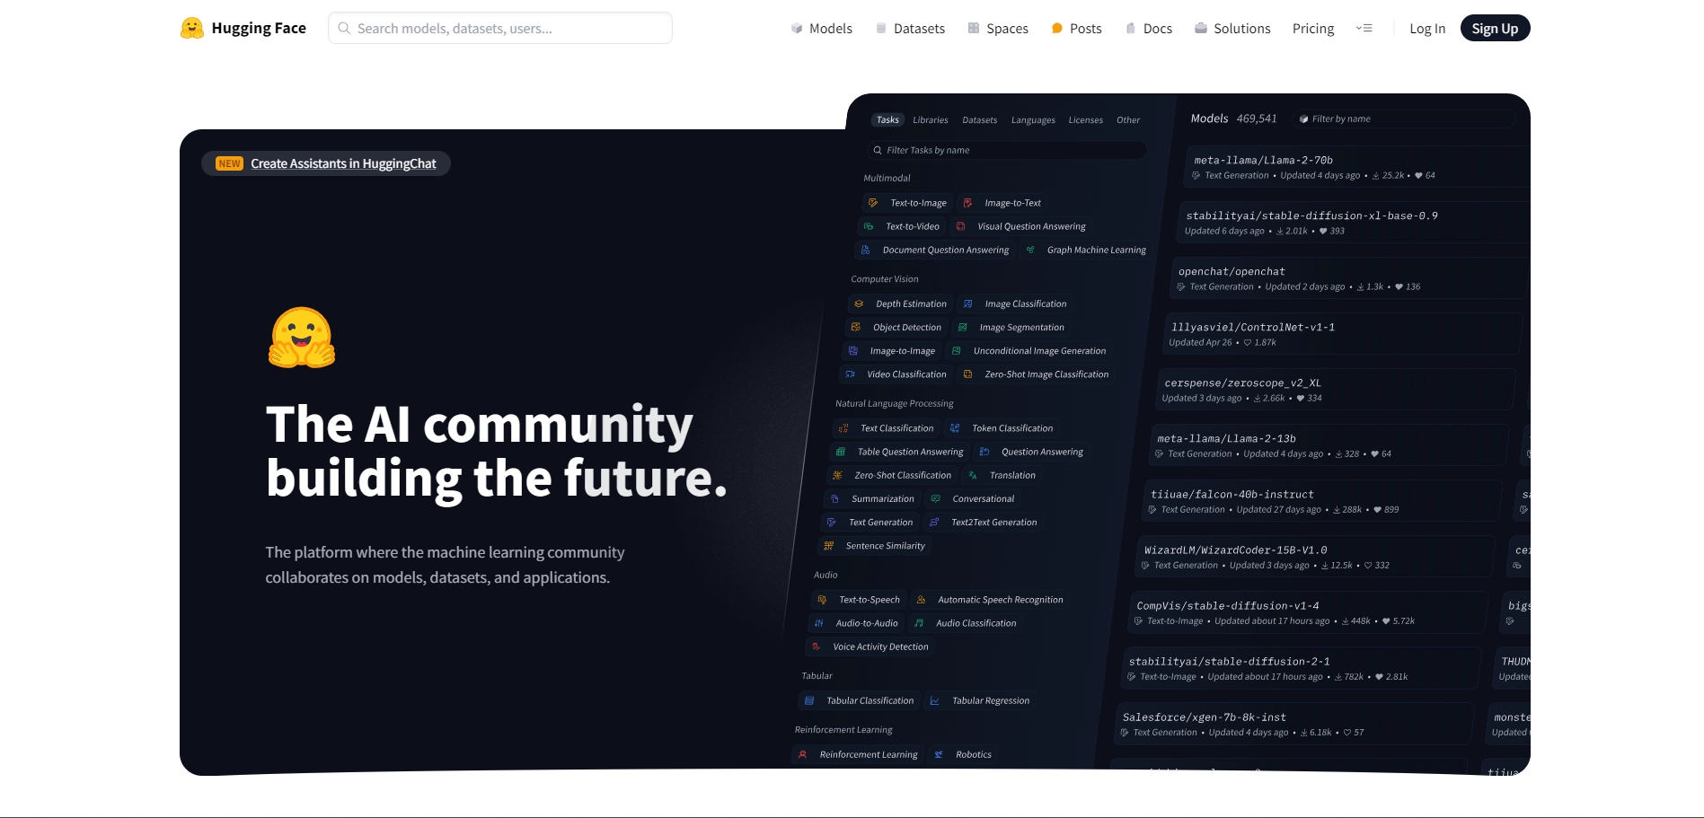Image resolution: width=1704 pixels, height=818 pixels.
Task: Click the 'Image Segmentation' task chip
Action: pyautogui.click(x=1011, y=327)
